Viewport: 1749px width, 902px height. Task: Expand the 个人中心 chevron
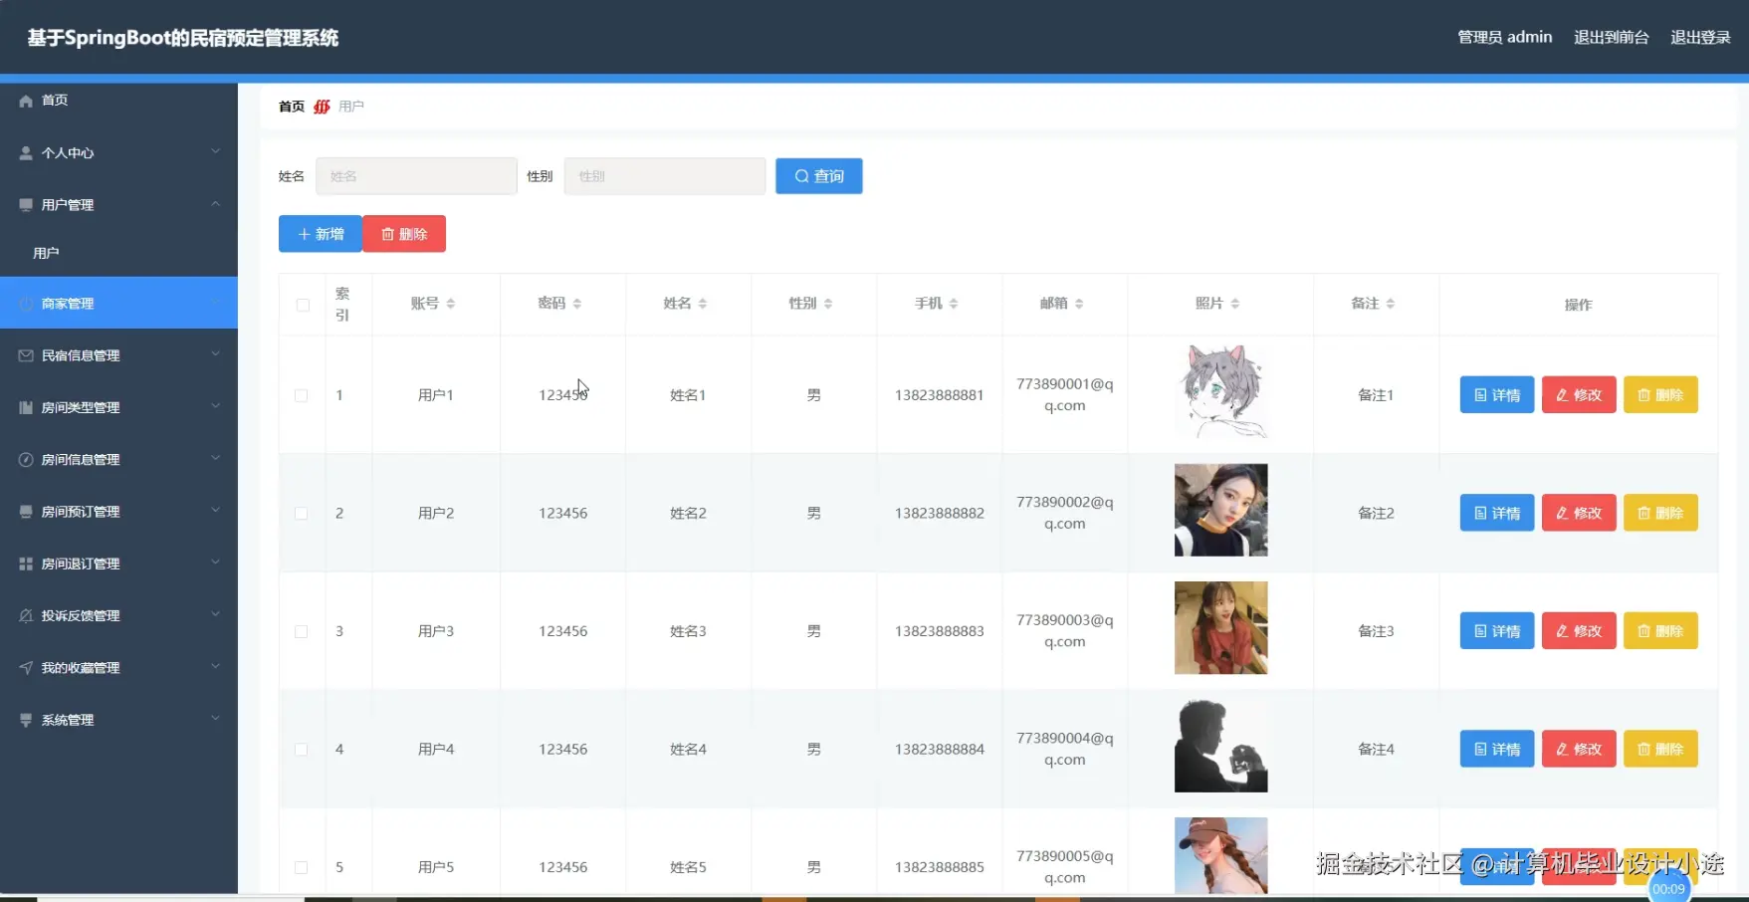[x=216, y=151]
